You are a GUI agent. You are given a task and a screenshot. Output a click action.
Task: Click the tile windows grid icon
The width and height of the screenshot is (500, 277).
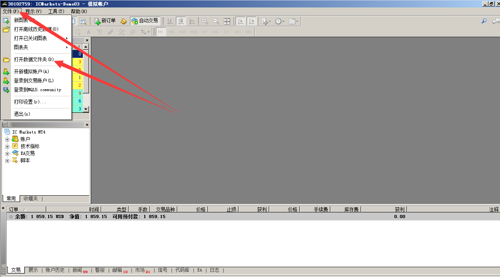click(227, 21)
